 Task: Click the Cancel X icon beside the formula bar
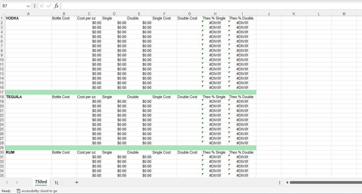point(41,6)
